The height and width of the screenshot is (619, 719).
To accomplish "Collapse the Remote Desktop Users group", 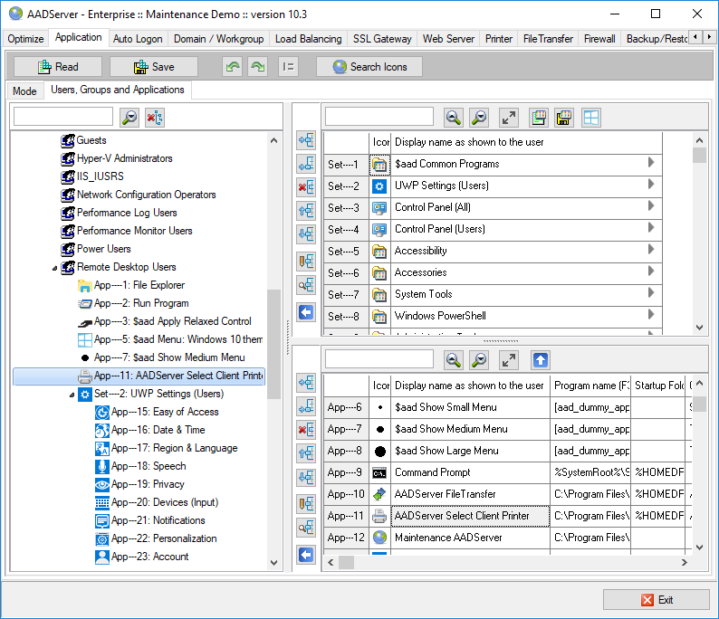I will coord(54,268).
